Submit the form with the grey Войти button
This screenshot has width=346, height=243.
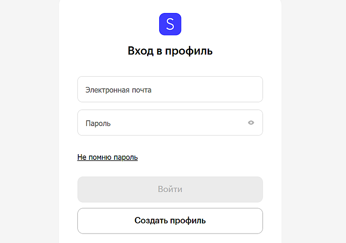170,189
